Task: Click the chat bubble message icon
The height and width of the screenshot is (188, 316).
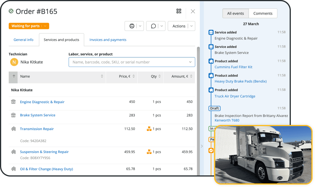Action: click(154, 26)
